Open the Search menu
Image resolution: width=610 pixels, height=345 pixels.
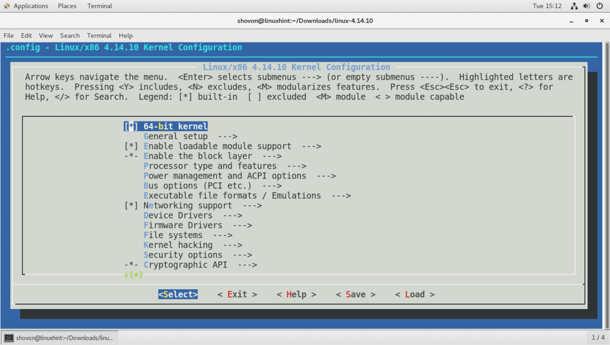[x=70, y=35]
